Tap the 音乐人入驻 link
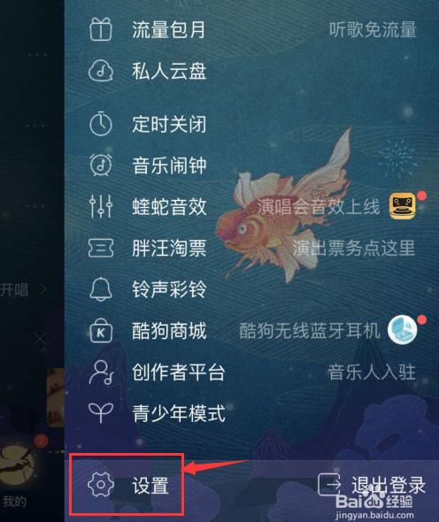The width and height of the screenshot is (439, 522). click(372, 372)
